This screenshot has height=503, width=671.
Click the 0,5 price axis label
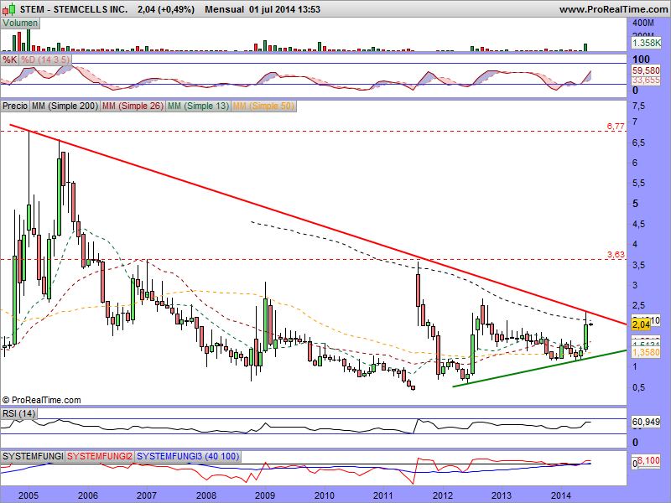[x=638, y=387]
